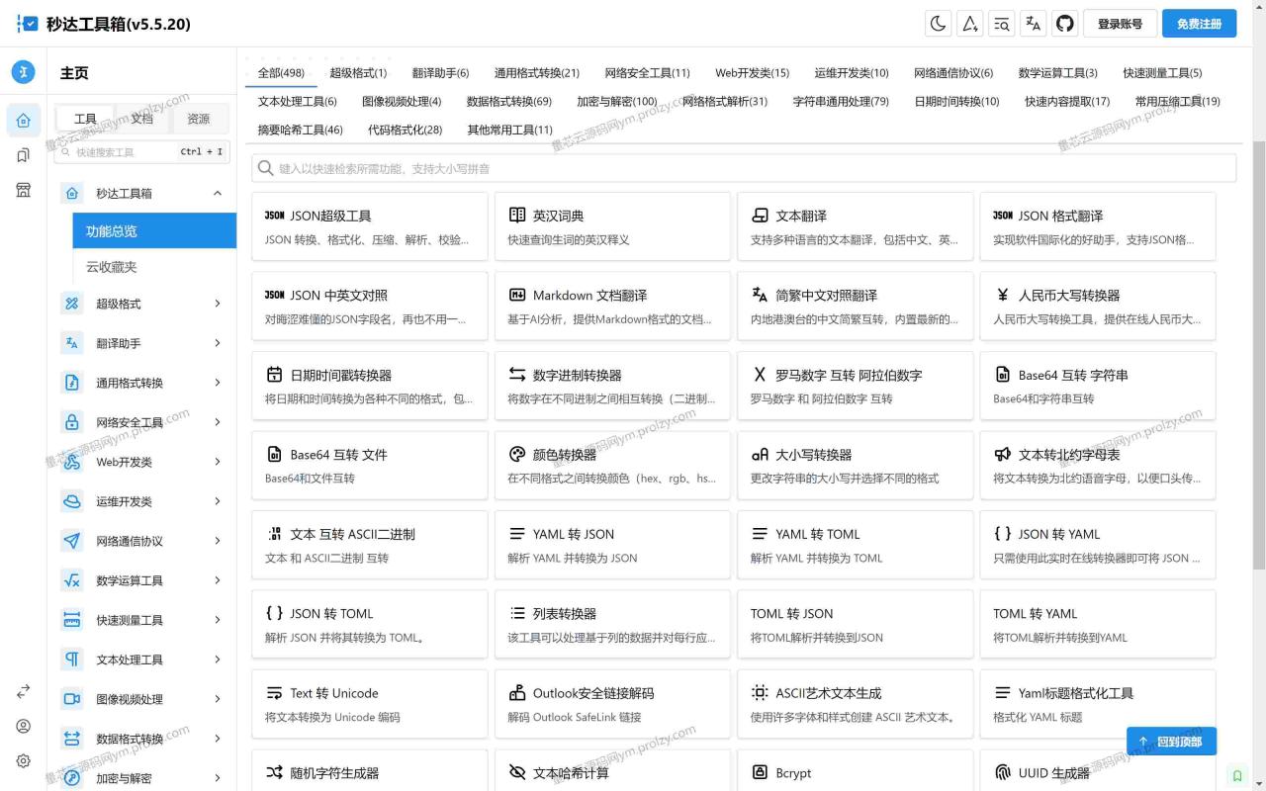Open the YAML 转 TOML card
The width and height of the screenshot is (1266, 791).
[x=855, y=545]
